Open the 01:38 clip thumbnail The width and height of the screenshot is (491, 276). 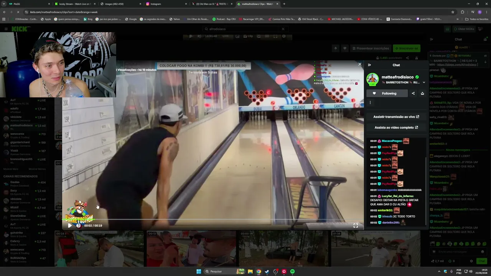click(375, 248)
